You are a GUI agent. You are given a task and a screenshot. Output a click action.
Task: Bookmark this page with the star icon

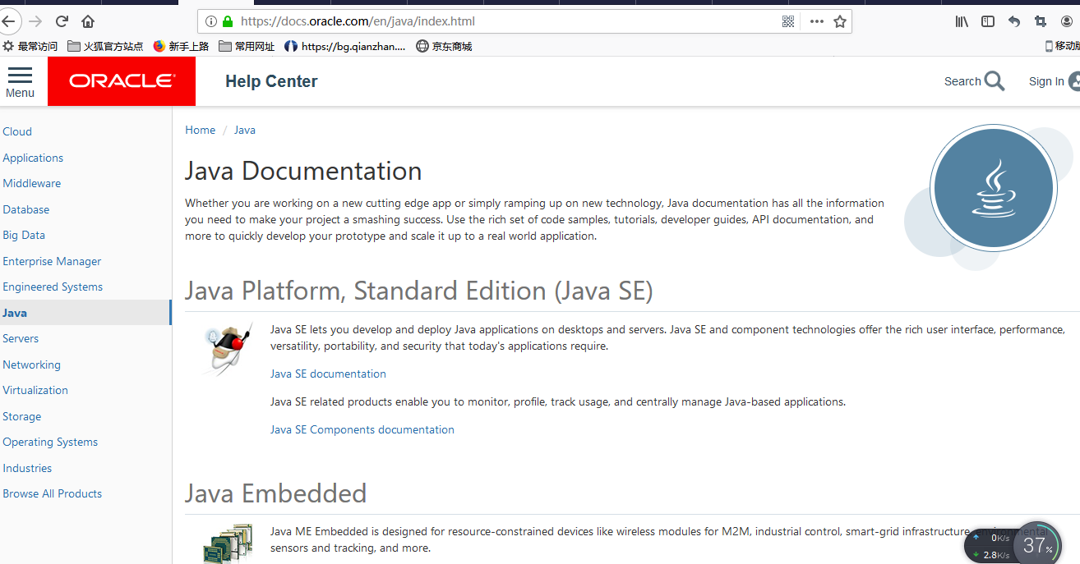(840, 21)
